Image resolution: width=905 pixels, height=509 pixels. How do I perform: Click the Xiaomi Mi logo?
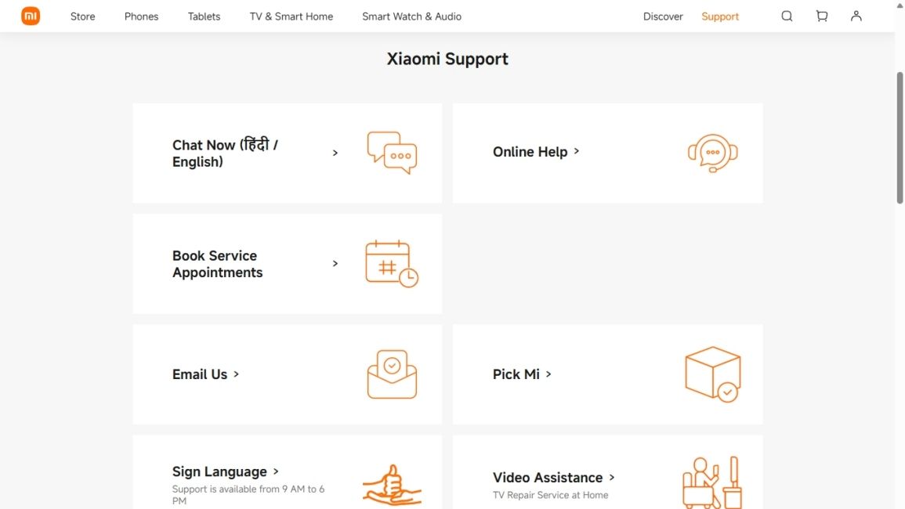click(31, 16)
